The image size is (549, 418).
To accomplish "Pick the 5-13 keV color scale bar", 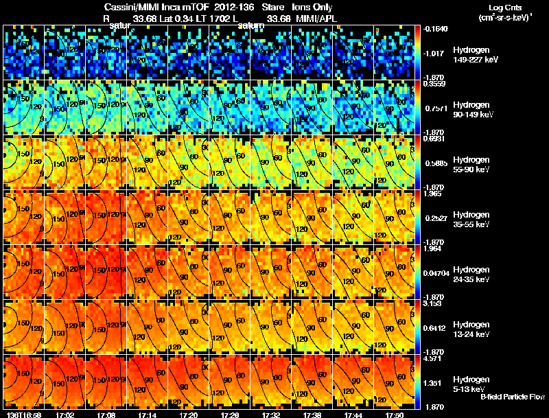I will tap(417, 382).
